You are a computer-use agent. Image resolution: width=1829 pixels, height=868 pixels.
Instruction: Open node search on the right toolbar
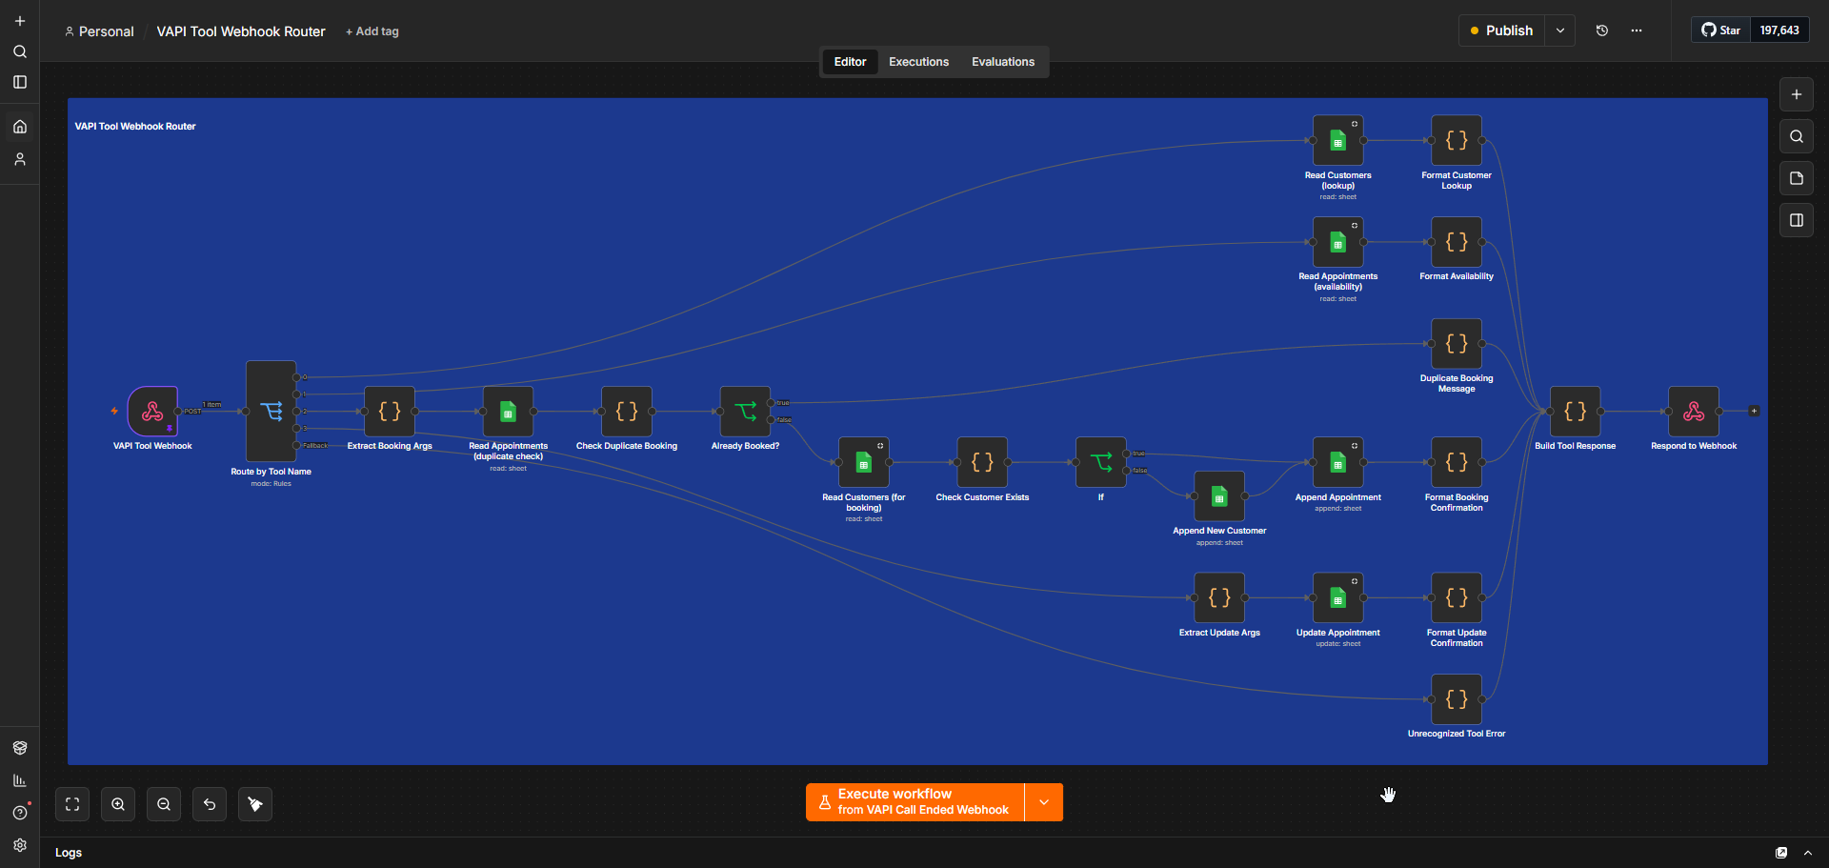pyautogui.click(x=1797, y=136)
